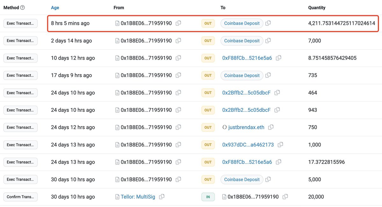Copy From address in the 17.3722815596 row
The image size is (382, 207).
(178, 162)
